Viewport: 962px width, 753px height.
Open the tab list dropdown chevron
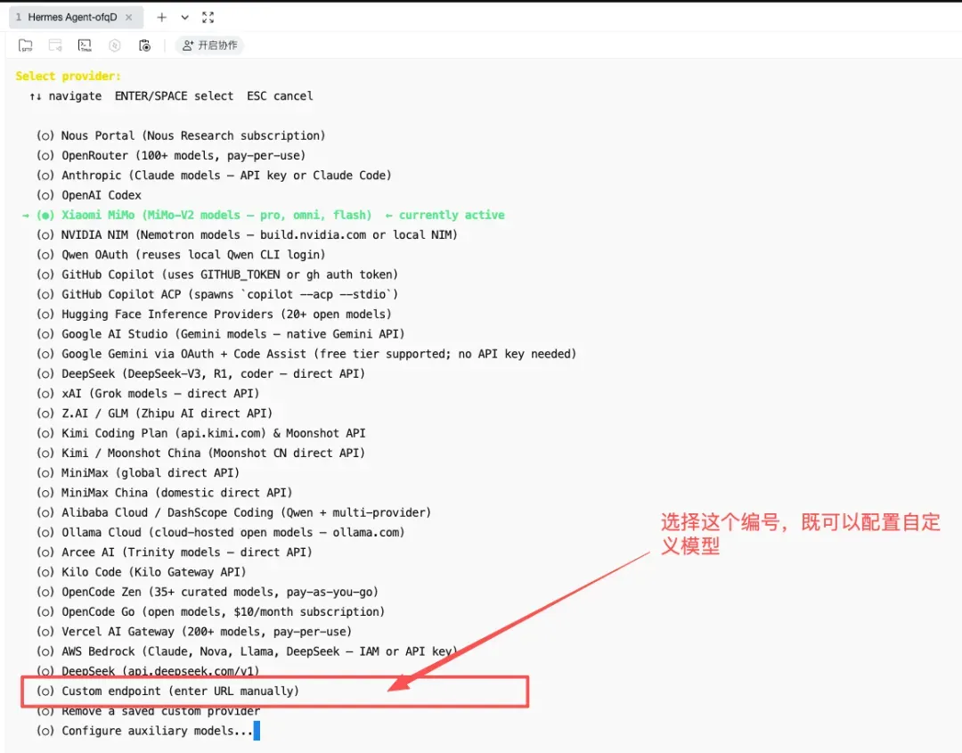click(184, 17)
